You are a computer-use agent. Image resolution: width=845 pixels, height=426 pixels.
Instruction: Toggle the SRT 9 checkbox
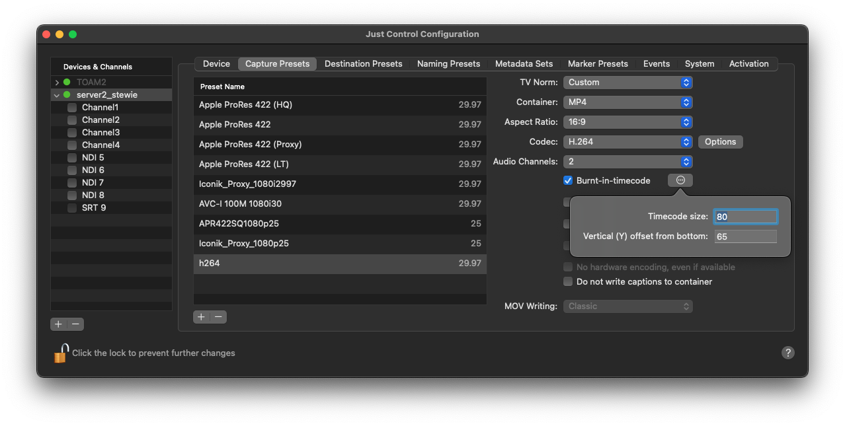click(72, 208)
